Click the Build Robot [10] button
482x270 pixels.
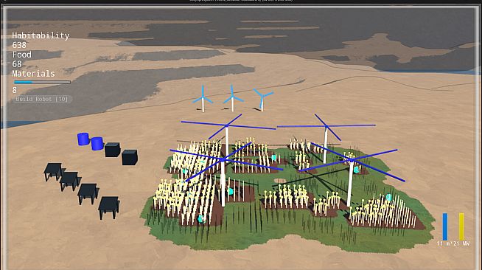click(42, 99)
